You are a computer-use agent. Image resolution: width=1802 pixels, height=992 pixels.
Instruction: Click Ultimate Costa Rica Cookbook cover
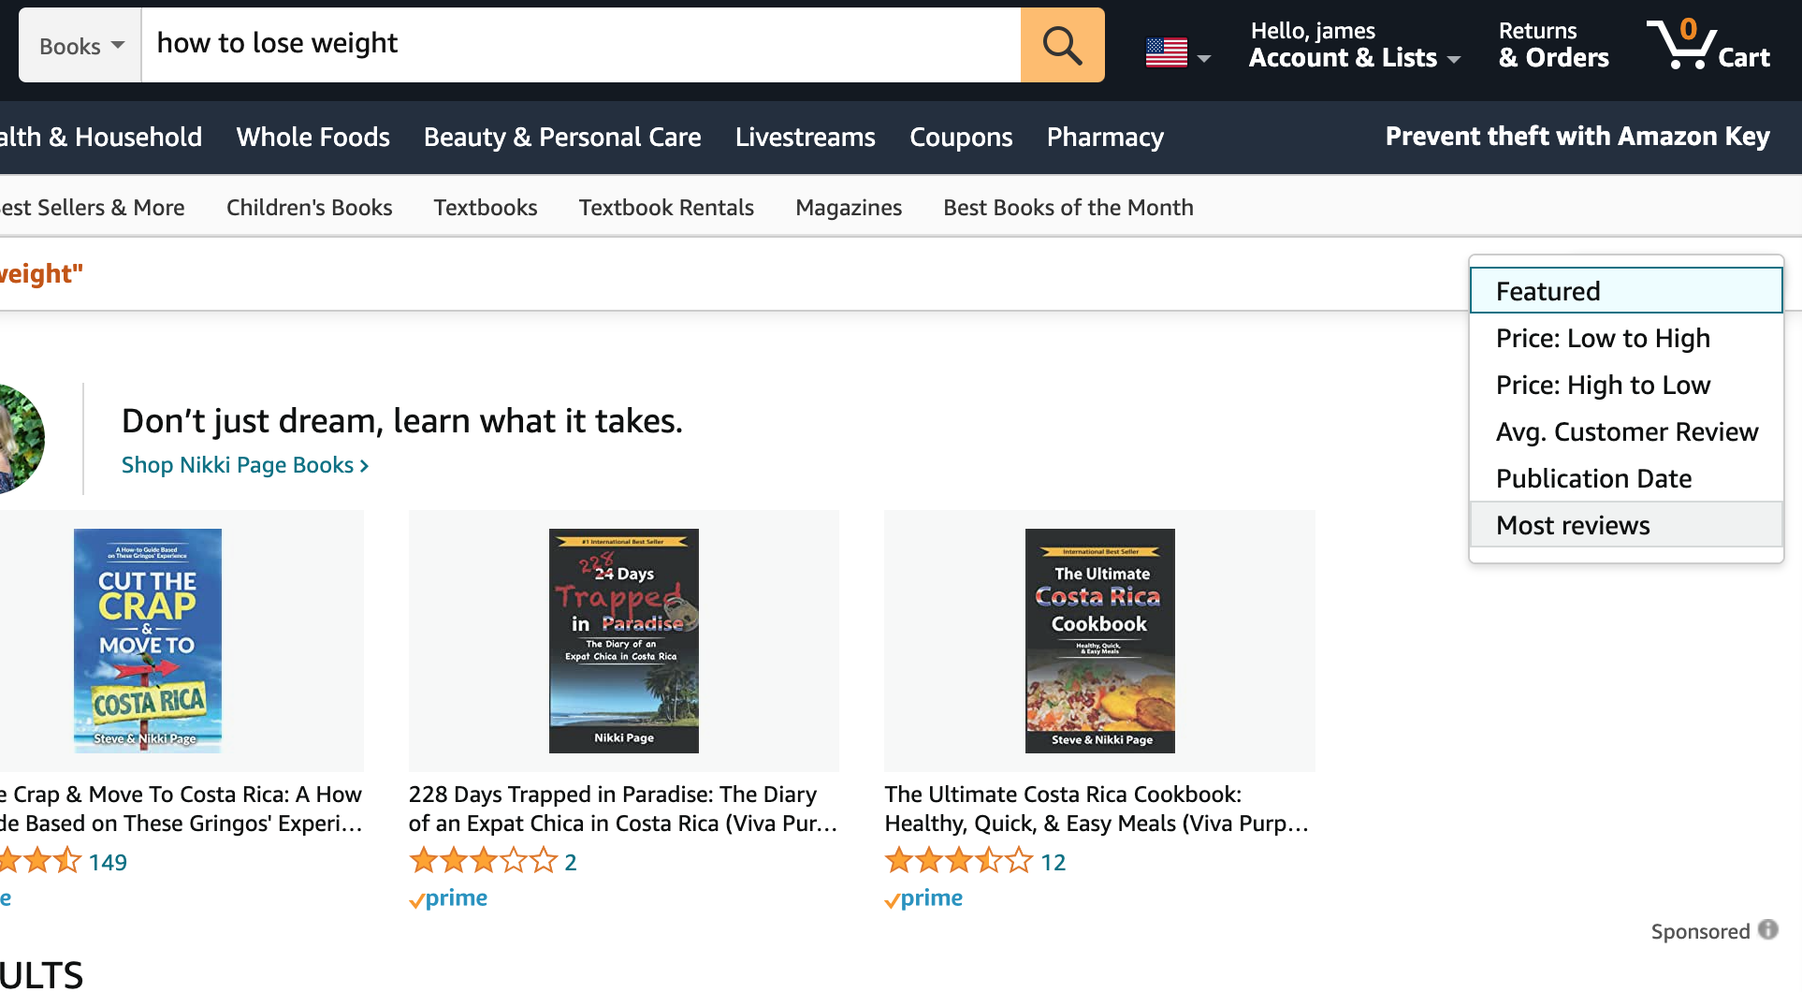point(1100,641)
